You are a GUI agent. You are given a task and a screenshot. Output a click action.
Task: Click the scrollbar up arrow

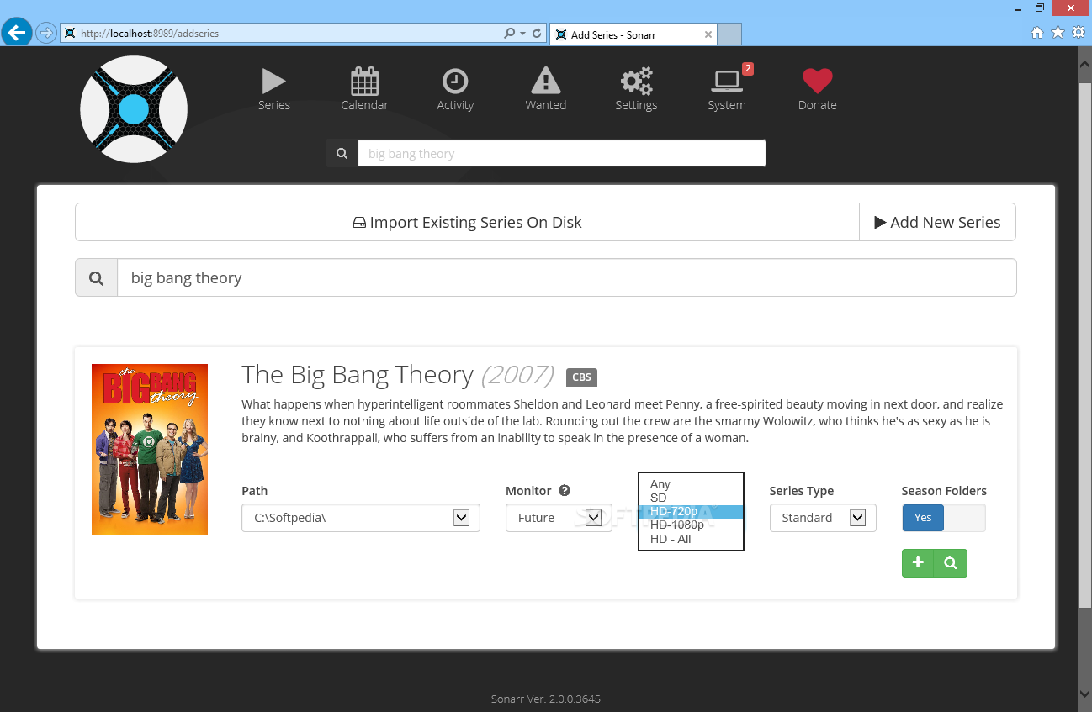[1084, 65]
